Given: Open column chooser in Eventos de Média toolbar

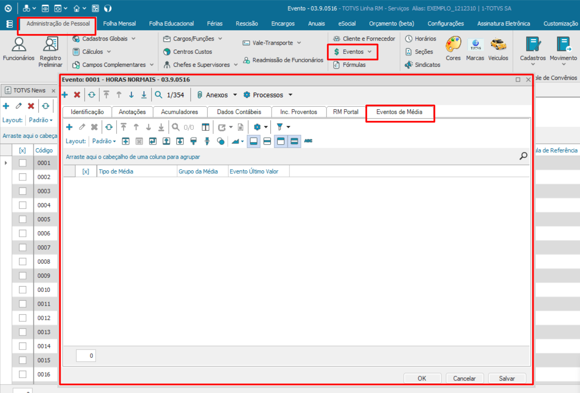Looking at the screenshot, I should (x=205, y=127).
